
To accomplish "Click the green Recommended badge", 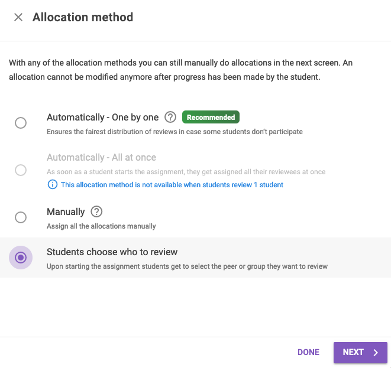I will coord(211,117).
